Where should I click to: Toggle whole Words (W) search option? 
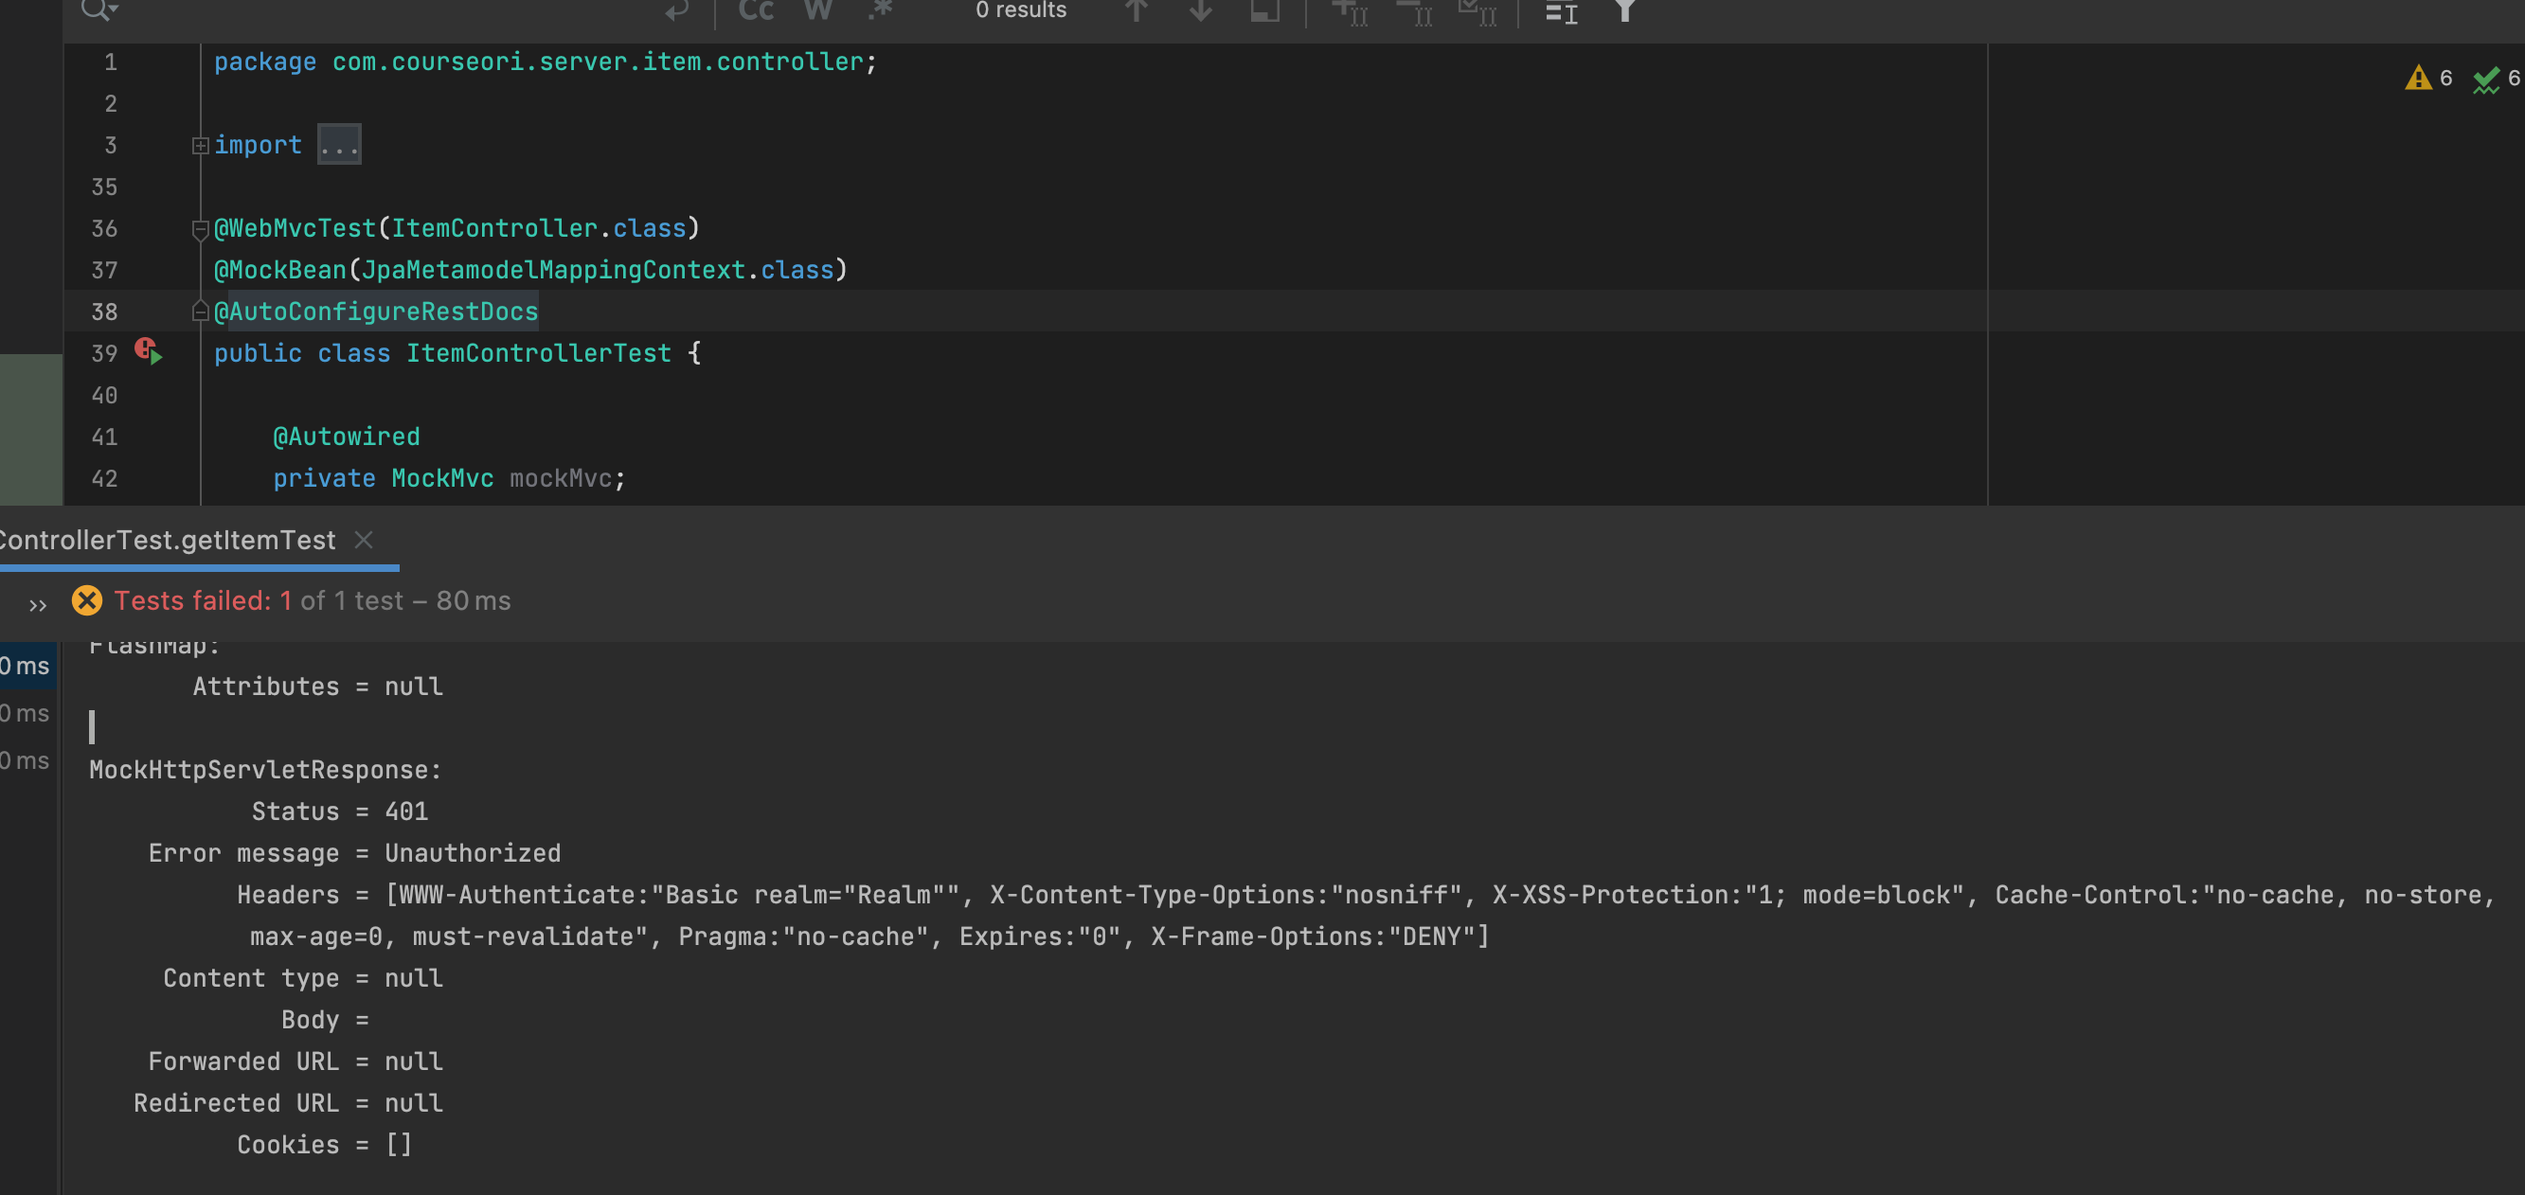pyautogui.click(x=817, y=9)
